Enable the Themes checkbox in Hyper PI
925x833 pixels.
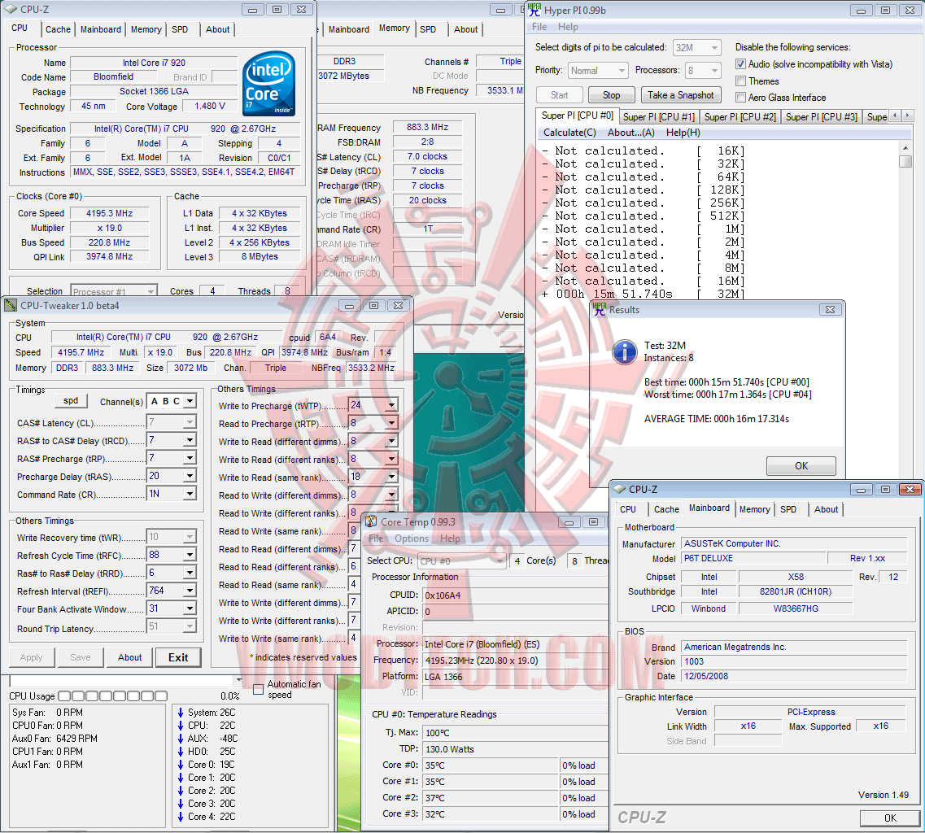click(x=740, y=81)
